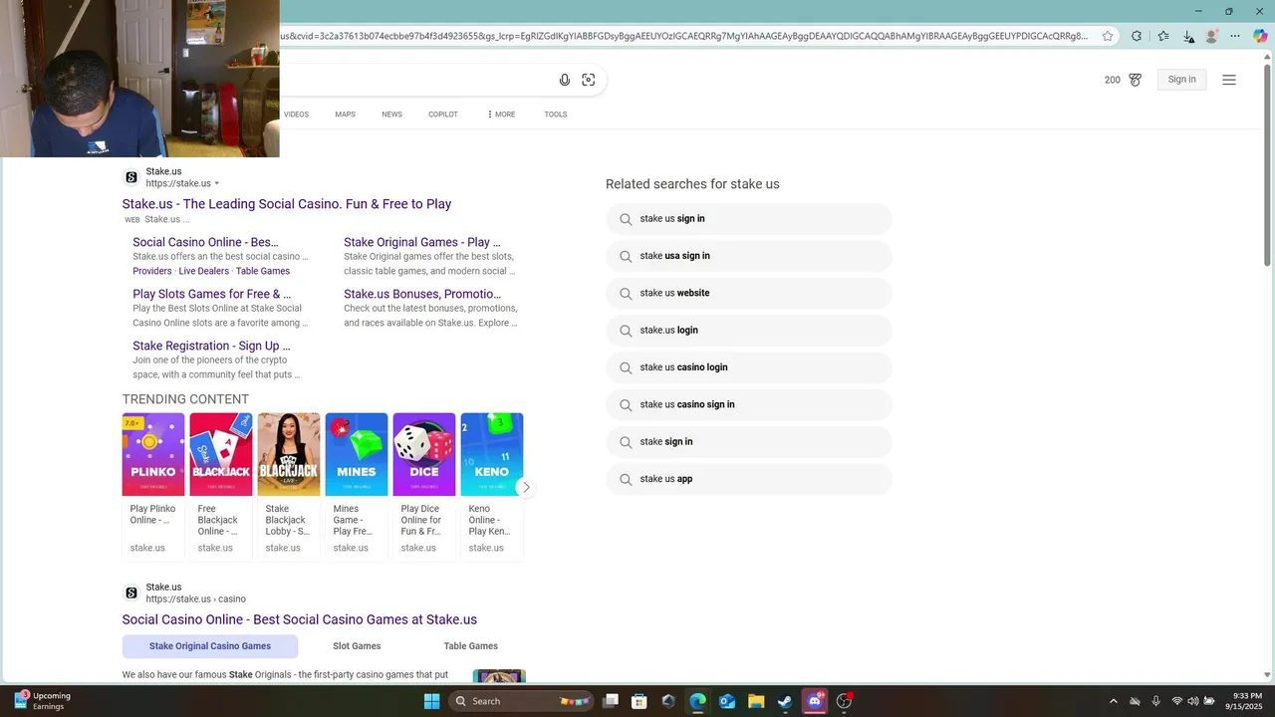The height and width of the screenshot is (717, 1275).
Task: Open Microsoft Edge on taskbar
Action: click(697, 701)
